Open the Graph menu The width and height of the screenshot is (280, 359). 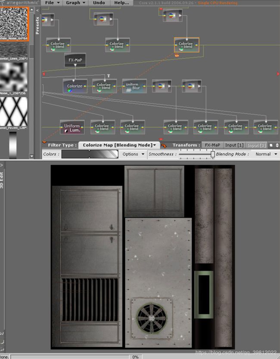(x=76, y=3)
